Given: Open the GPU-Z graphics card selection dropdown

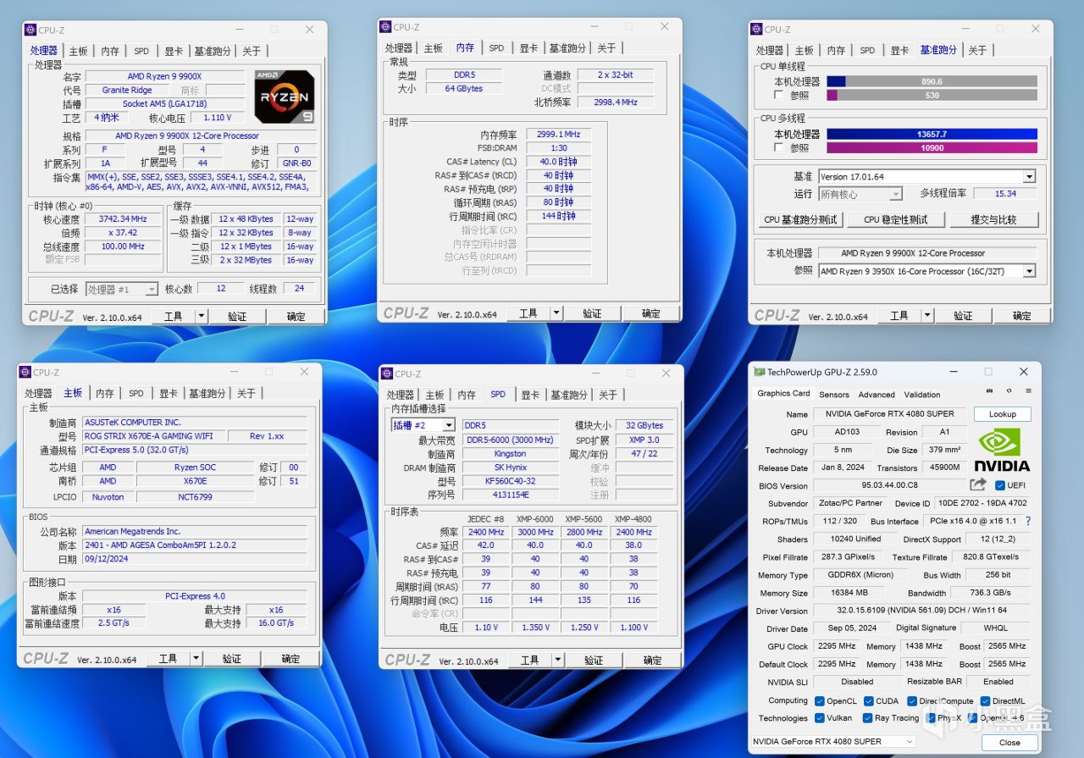Looking at the screenshot, I should coord(909,742).
